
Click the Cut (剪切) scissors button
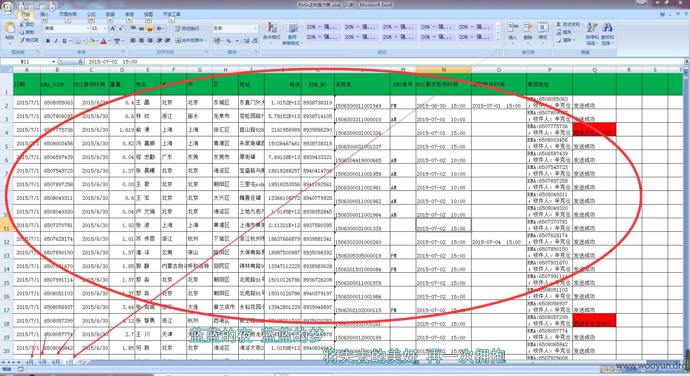[x=27, y=24]
